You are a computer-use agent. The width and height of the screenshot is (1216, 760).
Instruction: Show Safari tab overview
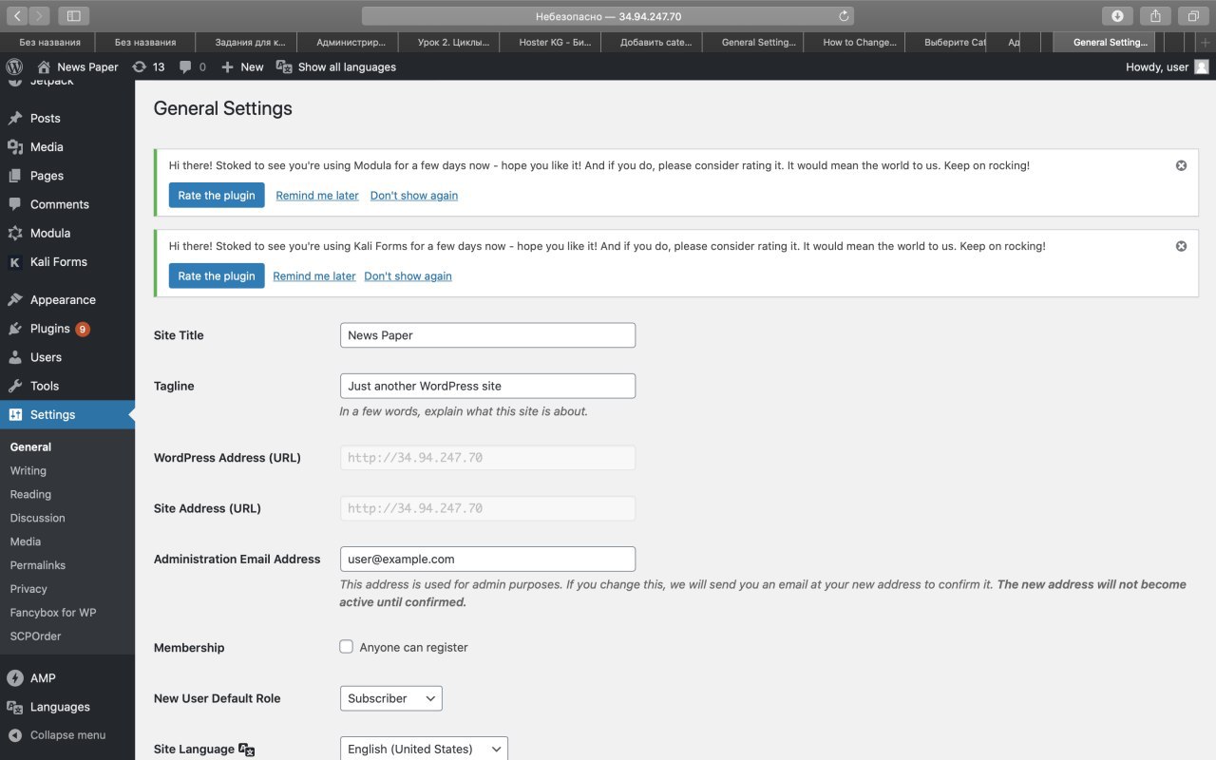click(x=1193, y=16)
